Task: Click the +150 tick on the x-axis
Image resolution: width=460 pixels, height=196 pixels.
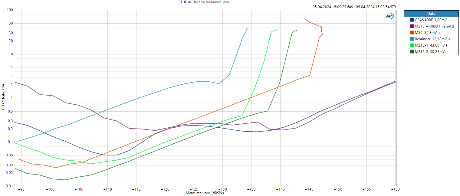Action: coord(338,189)
